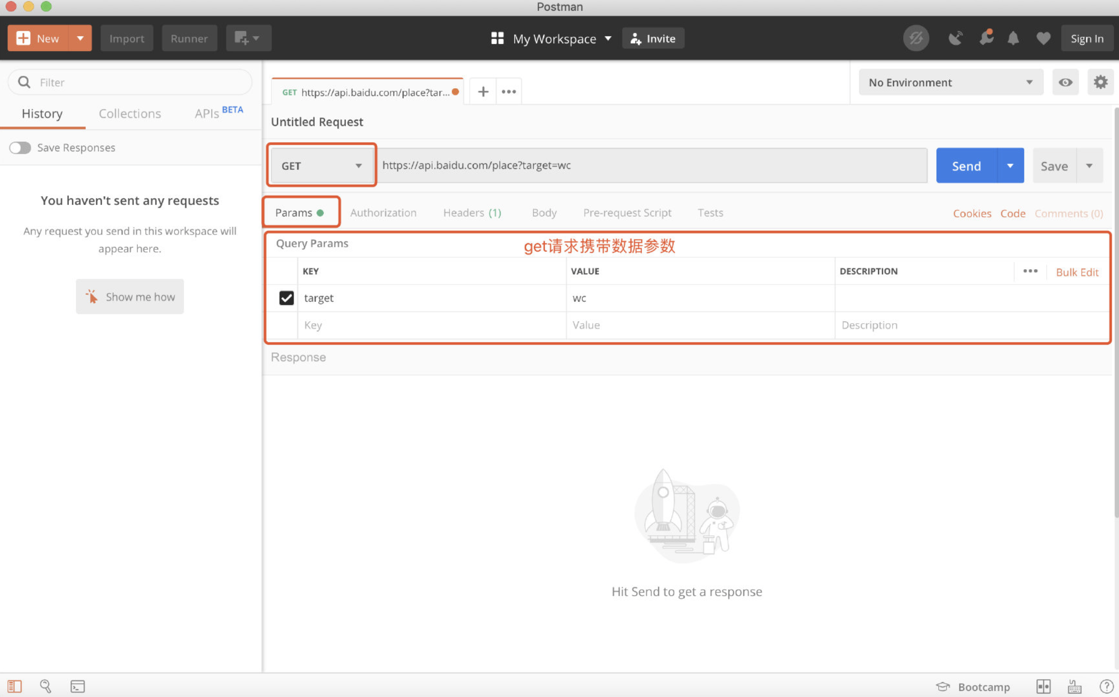The height and width of the screenshot is (697, 1119).
Task: Open the Send button dropdown arrow
Action: click(1010, 166)
